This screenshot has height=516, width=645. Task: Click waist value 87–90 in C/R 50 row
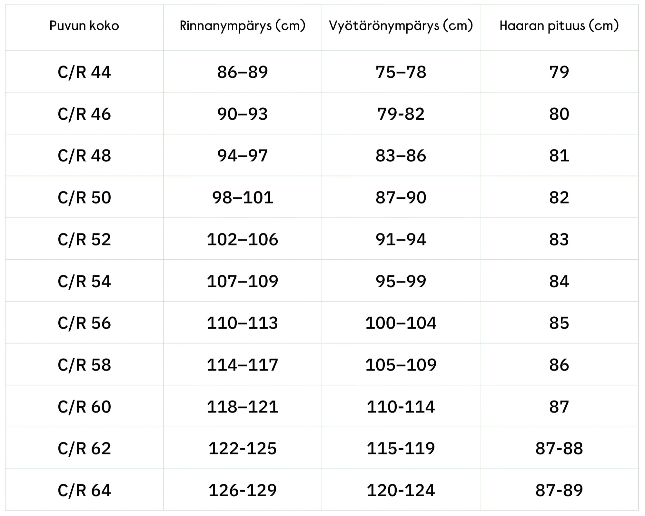[x=401, y=197]
